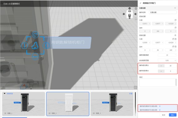
Task: Click the 取消 cancel button
Action: coord(163,115)
